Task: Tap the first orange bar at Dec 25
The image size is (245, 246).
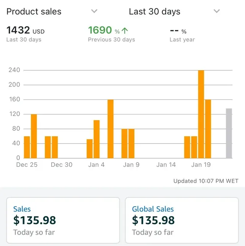Action: click(27, 147)
